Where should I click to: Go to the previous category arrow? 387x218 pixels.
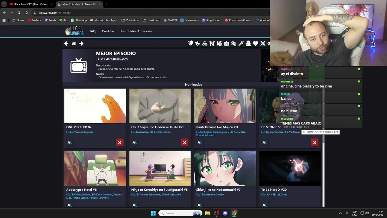pos(66,44)
